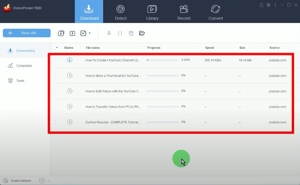Click the scheduler clock icon in status bar
The image size is (300, 185).
click(42, 180)
